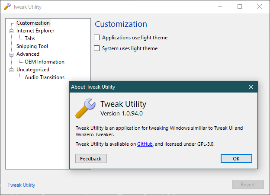Click the Feedback button
Viewport: 270px width, 195px height.
pyautogui.click(x=91, y=159)
